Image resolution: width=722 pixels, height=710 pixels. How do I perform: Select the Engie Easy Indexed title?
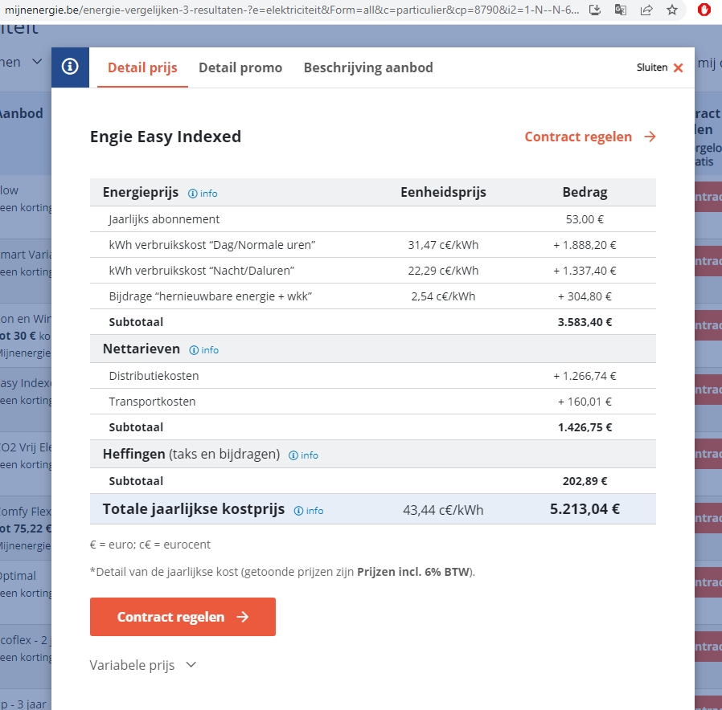coord(166,137)
